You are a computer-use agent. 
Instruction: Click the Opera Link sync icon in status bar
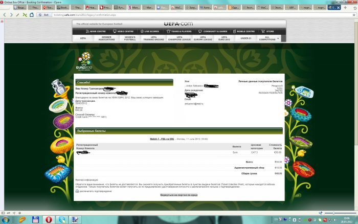pyautogui.click(x=9, y=213)
